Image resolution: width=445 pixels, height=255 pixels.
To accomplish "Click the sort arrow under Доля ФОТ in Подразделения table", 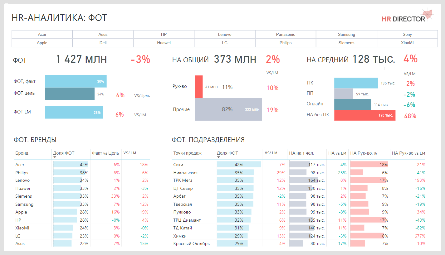I will tap(218, 157).
